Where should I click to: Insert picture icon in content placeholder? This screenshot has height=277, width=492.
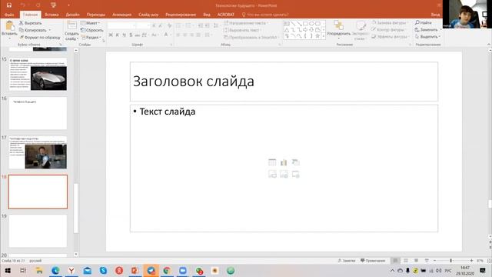272,175
